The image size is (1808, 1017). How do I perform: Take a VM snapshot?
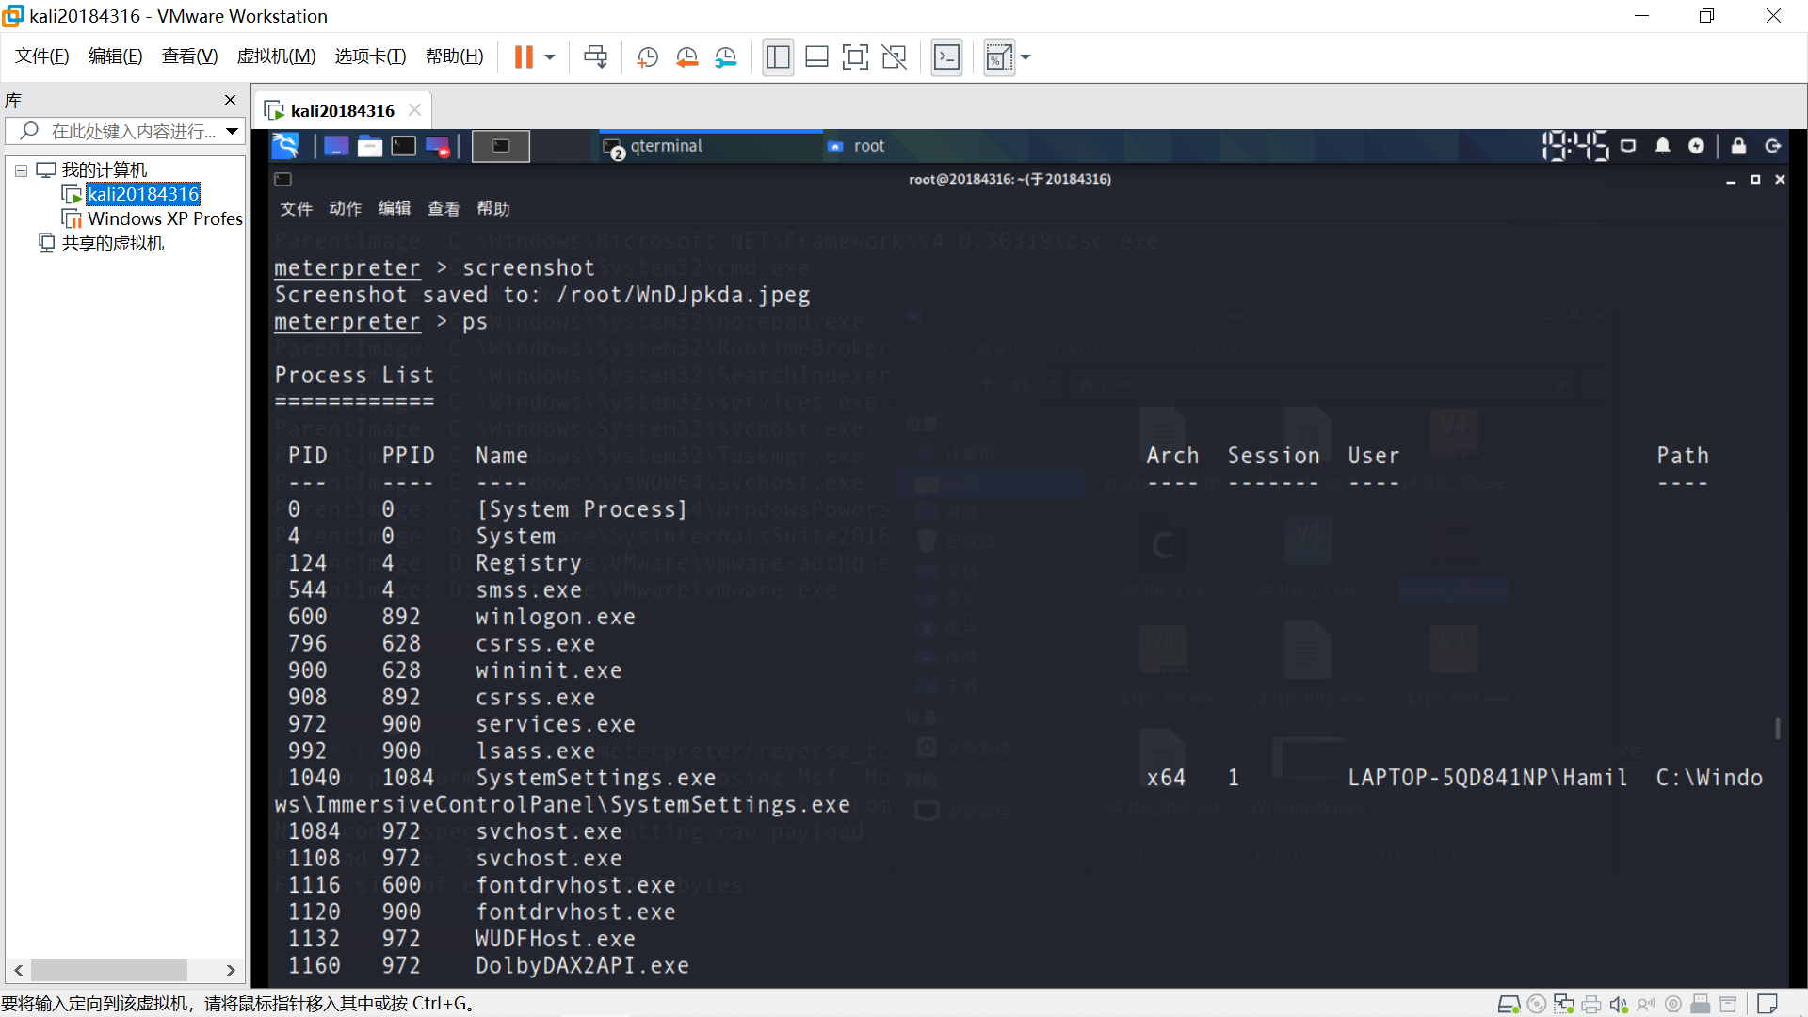647,57
